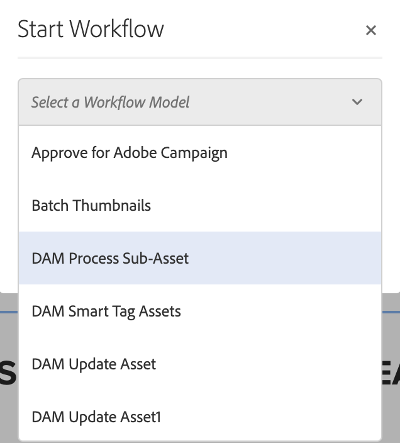Collapse the workflow model list via its chevron
Image resolution: width=400 pixels, height=443 pixels.
(x=357, y=102)
